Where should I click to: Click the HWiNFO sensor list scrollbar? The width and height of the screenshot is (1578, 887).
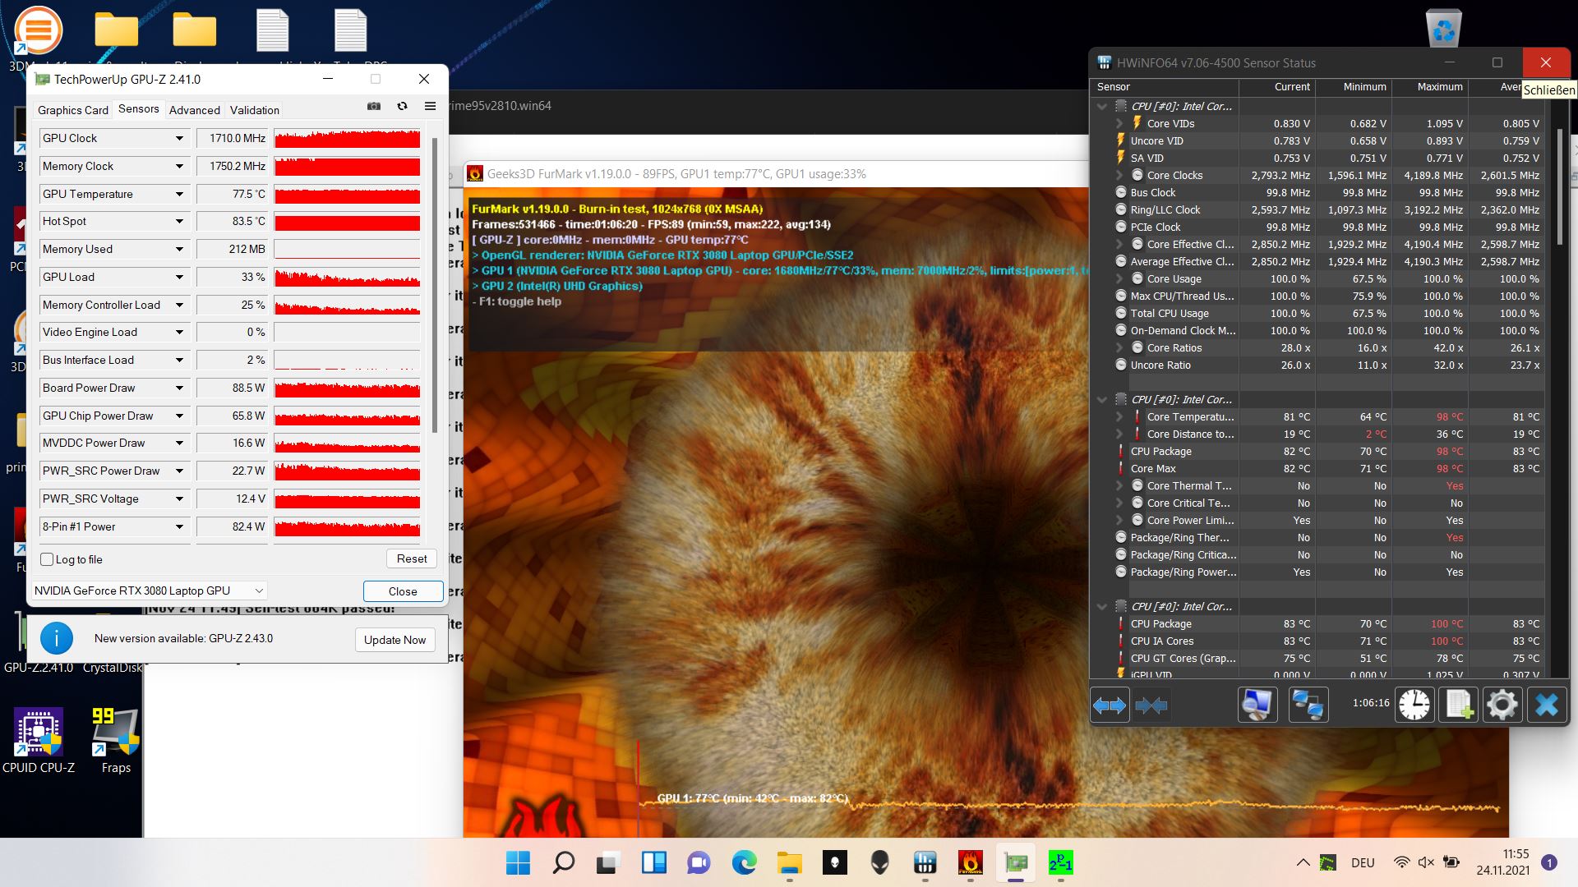pos(1558,187)
